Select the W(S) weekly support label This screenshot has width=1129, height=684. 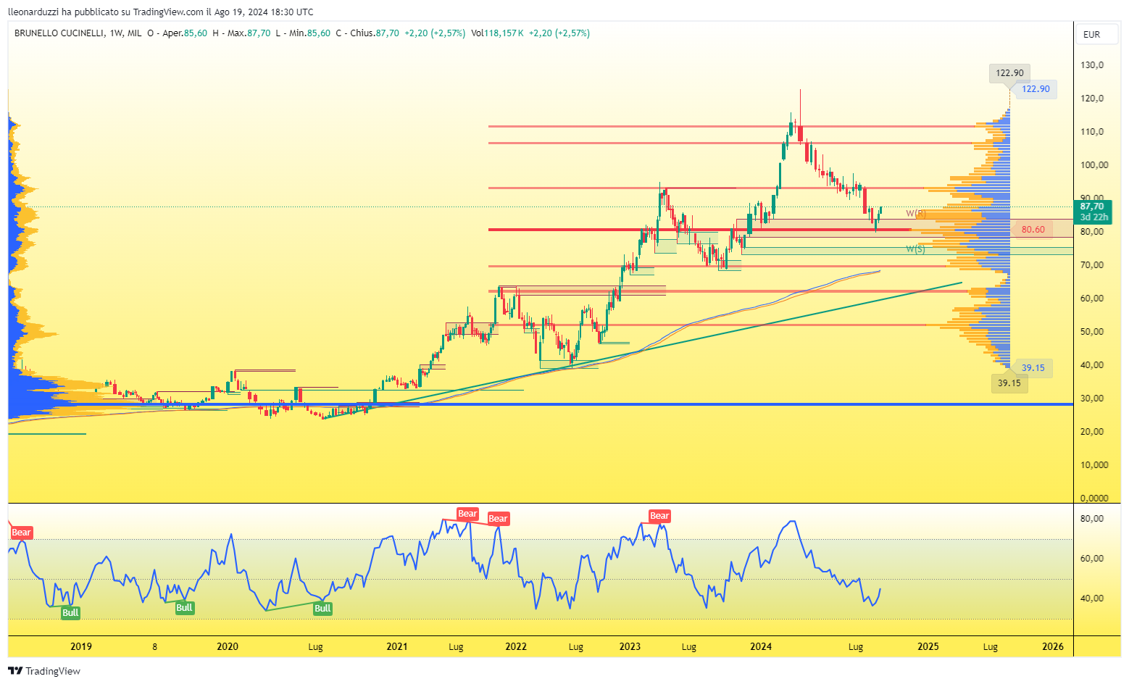click(x=915, y=249)
